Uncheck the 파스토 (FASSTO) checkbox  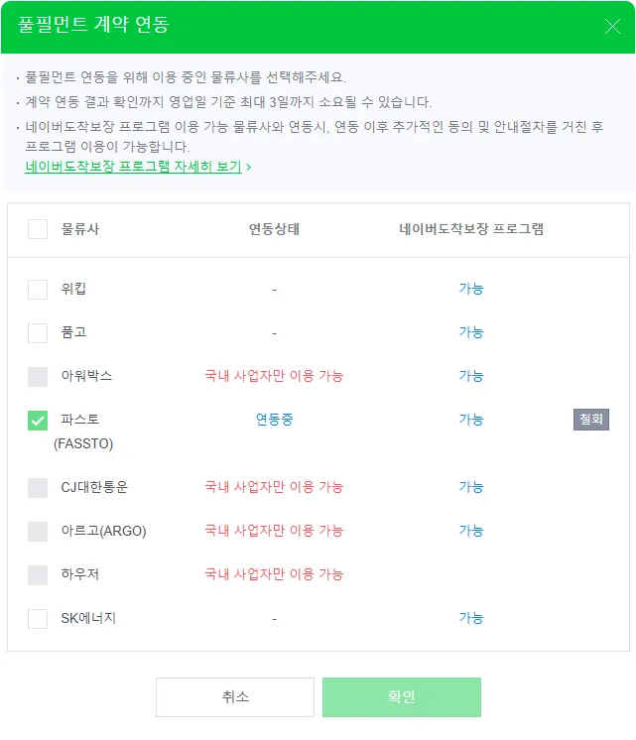(38, 421)
